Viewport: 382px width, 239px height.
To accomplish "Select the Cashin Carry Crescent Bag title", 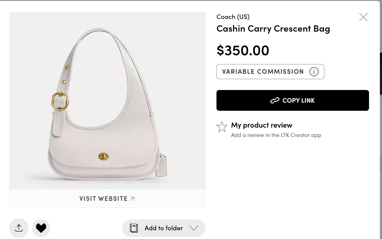I will click(273, 29).
